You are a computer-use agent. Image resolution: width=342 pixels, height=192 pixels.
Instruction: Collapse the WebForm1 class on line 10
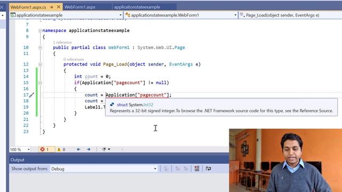tap(40, 47)
